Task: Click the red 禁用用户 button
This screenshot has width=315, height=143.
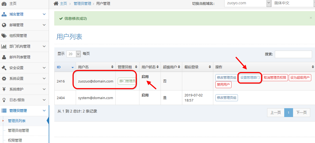Action: coord(223,85)
